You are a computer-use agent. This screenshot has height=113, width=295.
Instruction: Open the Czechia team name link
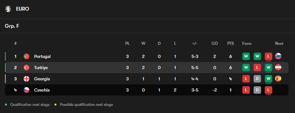(x=42, y=90)
